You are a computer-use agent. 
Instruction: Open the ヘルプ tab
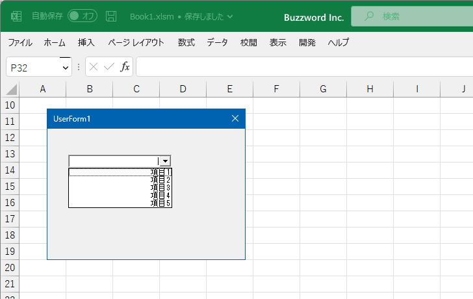tap(339, 42)
